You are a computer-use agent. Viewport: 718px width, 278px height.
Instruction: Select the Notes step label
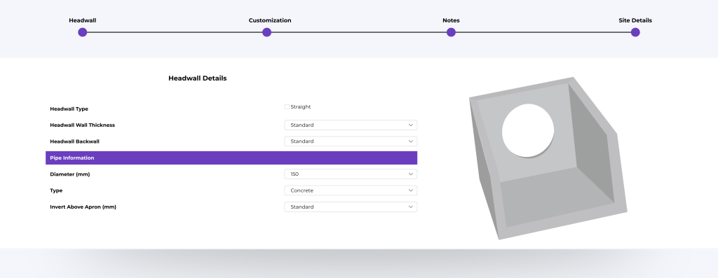coord(451,20)
